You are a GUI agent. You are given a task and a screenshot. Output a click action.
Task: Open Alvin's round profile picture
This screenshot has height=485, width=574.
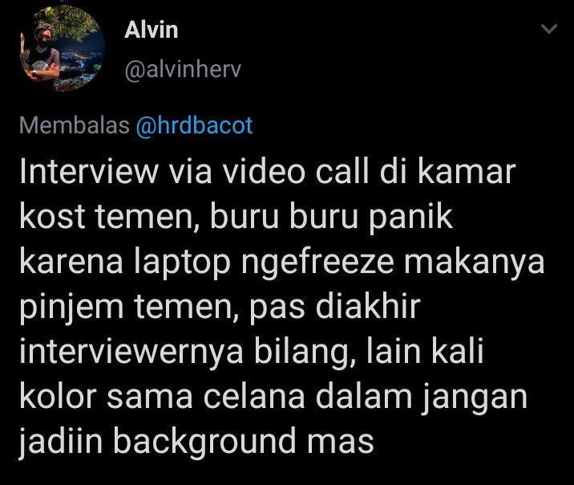(63, 48)
